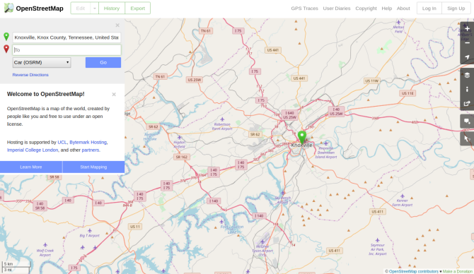Show my location with the arrow icon
Screen dimensions: 474x274
[467, 57]
